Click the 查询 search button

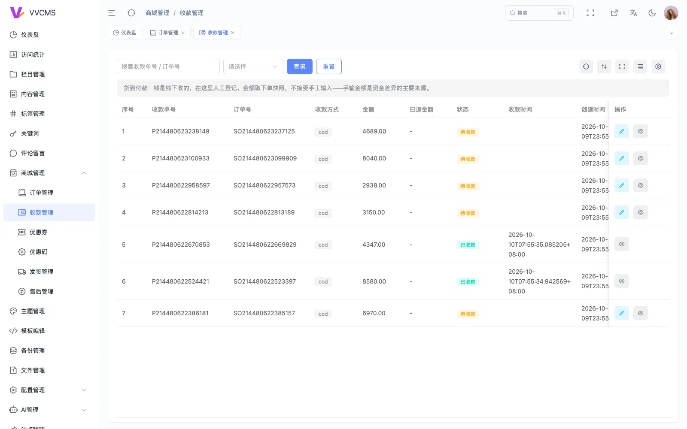point(300,66)
